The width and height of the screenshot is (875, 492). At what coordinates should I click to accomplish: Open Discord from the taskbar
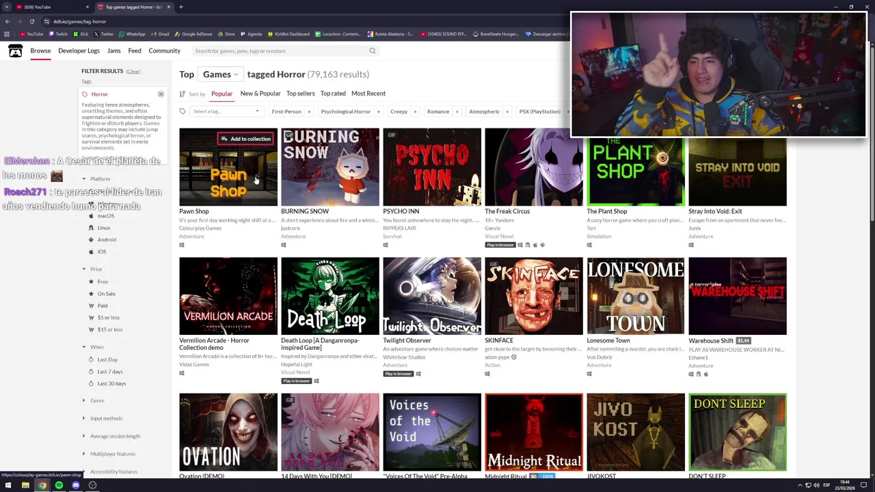point(76,485)
